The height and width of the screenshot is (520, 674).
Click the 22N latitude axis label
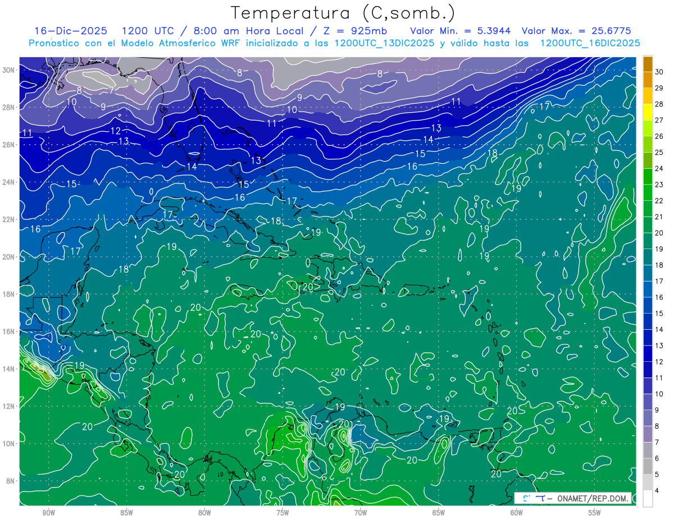9,219
